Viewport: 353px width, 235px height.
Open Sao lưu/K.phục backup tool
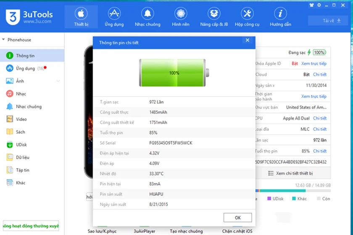click(x=102, y=231)
